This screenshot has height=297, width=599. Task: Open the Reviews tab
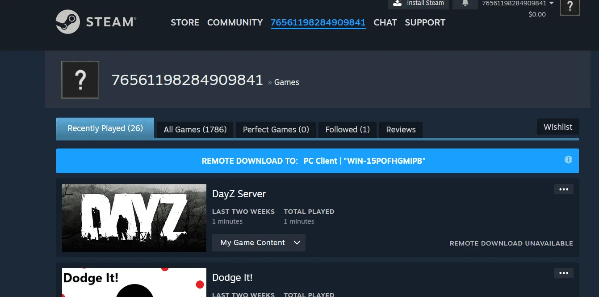click(x=401, y=130)
